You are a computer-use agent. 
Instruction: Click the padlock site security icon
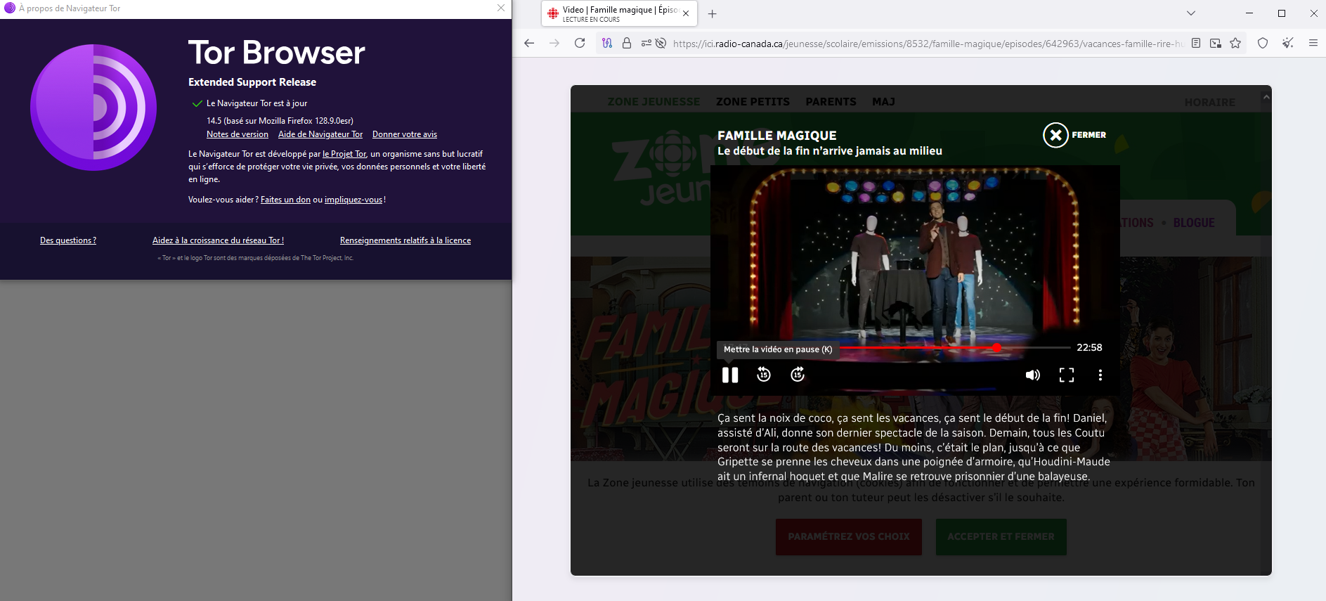pos(627,44)
